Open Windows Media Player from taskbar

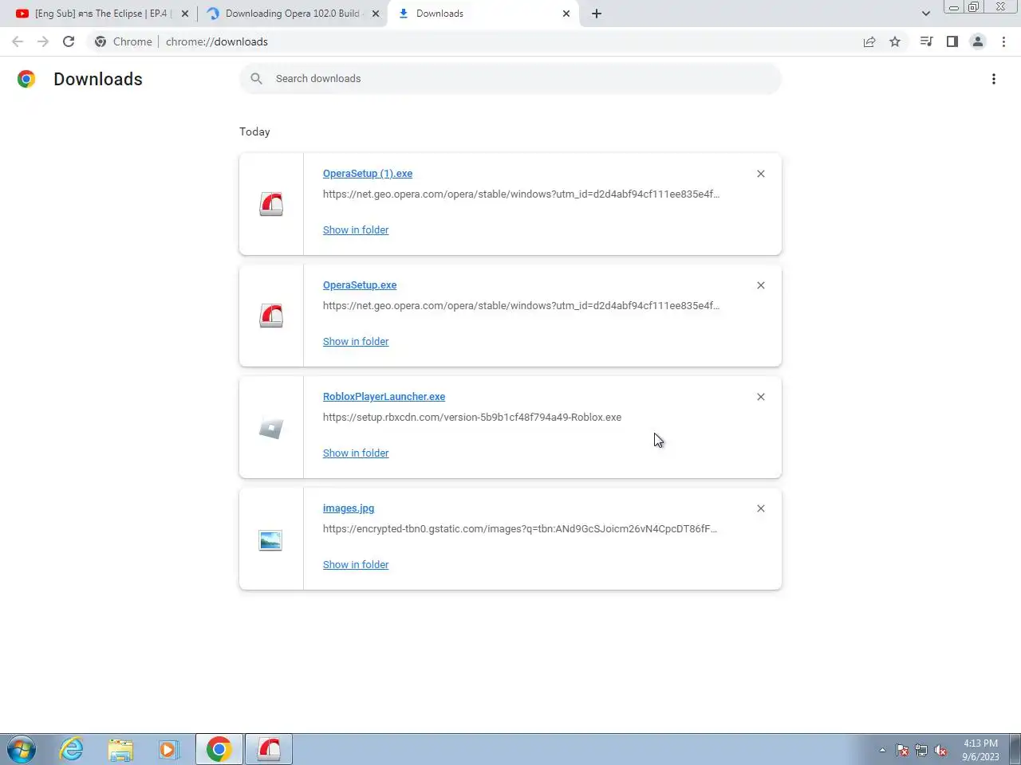coord(168,749)
